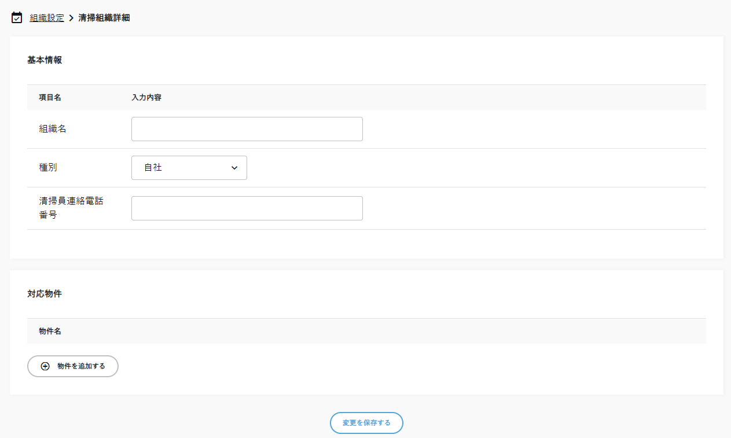Click the 入力内容 column header
This screenshot has width=731, height=438.
(146, 97)
